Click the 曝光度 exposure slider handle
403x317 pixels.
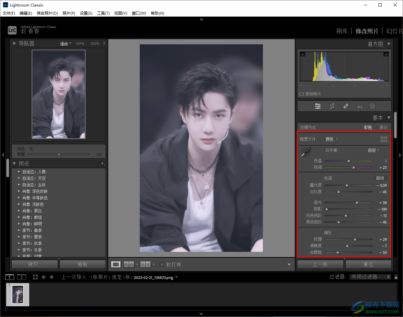(347, 185)
